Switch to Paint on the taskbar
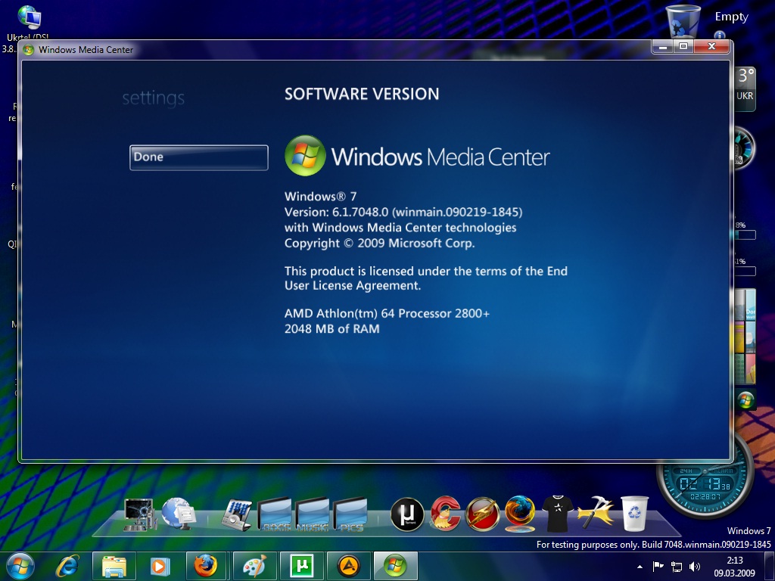 254,566
